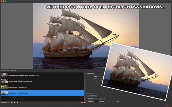Select row 2 michael-s-gate-bratislava image
Image resolution: width=172 pixels, height=107 pixels.
(x=43, y=75)
